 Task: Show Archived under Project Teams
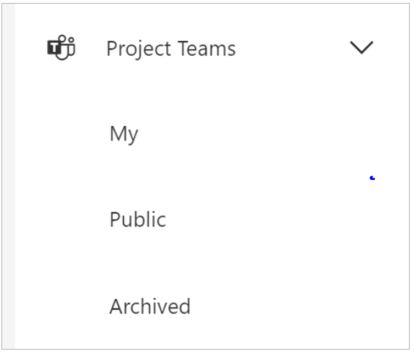pyautogui.click(x=150, y=306)
